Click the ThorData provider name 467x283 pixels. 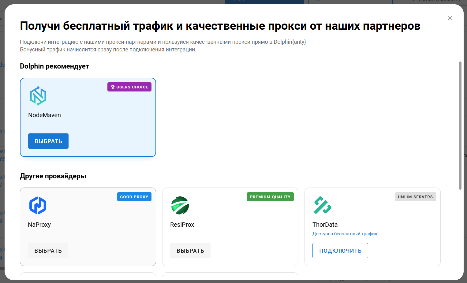pos(325,225)
